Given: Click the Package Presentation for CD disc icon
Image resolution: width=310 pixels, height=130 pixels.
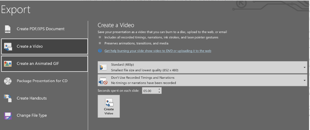Looking at the screenshot, I should pos(8,81).
